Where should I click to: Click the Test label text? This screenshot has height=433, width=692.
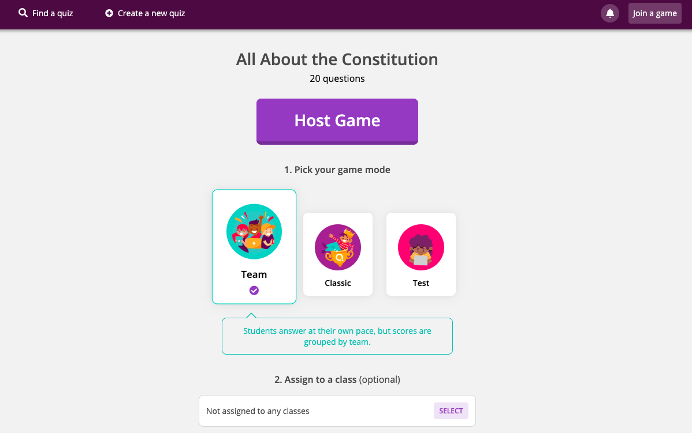pos(421,283)
